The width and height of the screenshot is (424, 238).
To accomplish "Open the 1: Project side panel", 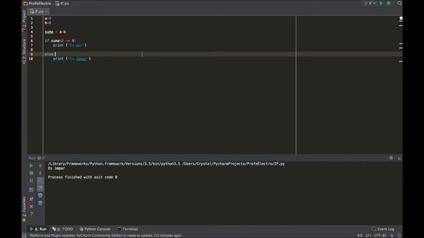I will (x=24, y=21).
